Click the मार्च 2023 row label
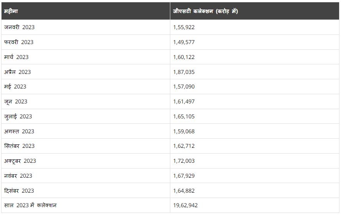341x216 pixels. 16,57
